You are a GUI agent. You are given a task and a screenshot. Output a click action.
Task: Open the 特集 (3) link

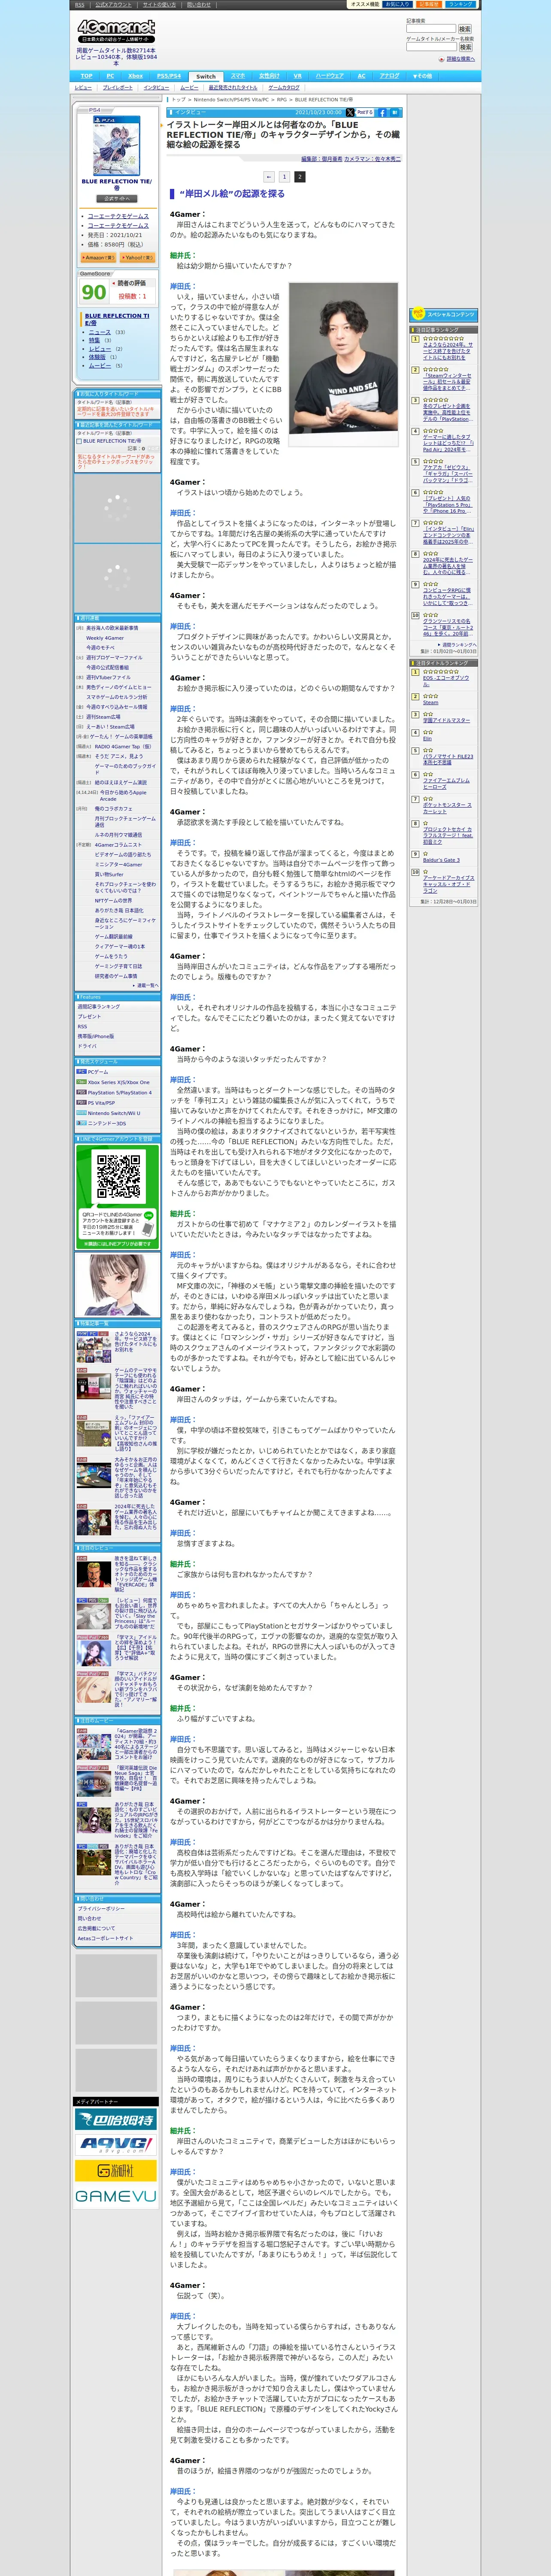(94, 340)
